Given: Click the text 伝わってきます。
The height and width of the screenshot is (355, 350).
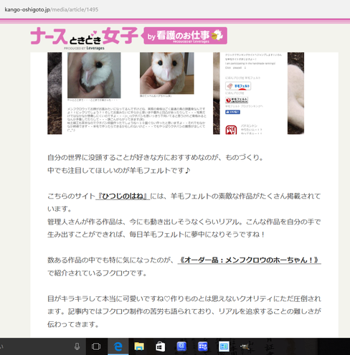Looking at the screenshot, I should click(x=73, y=324).
